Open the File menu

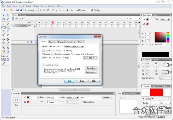click(4, 6)
